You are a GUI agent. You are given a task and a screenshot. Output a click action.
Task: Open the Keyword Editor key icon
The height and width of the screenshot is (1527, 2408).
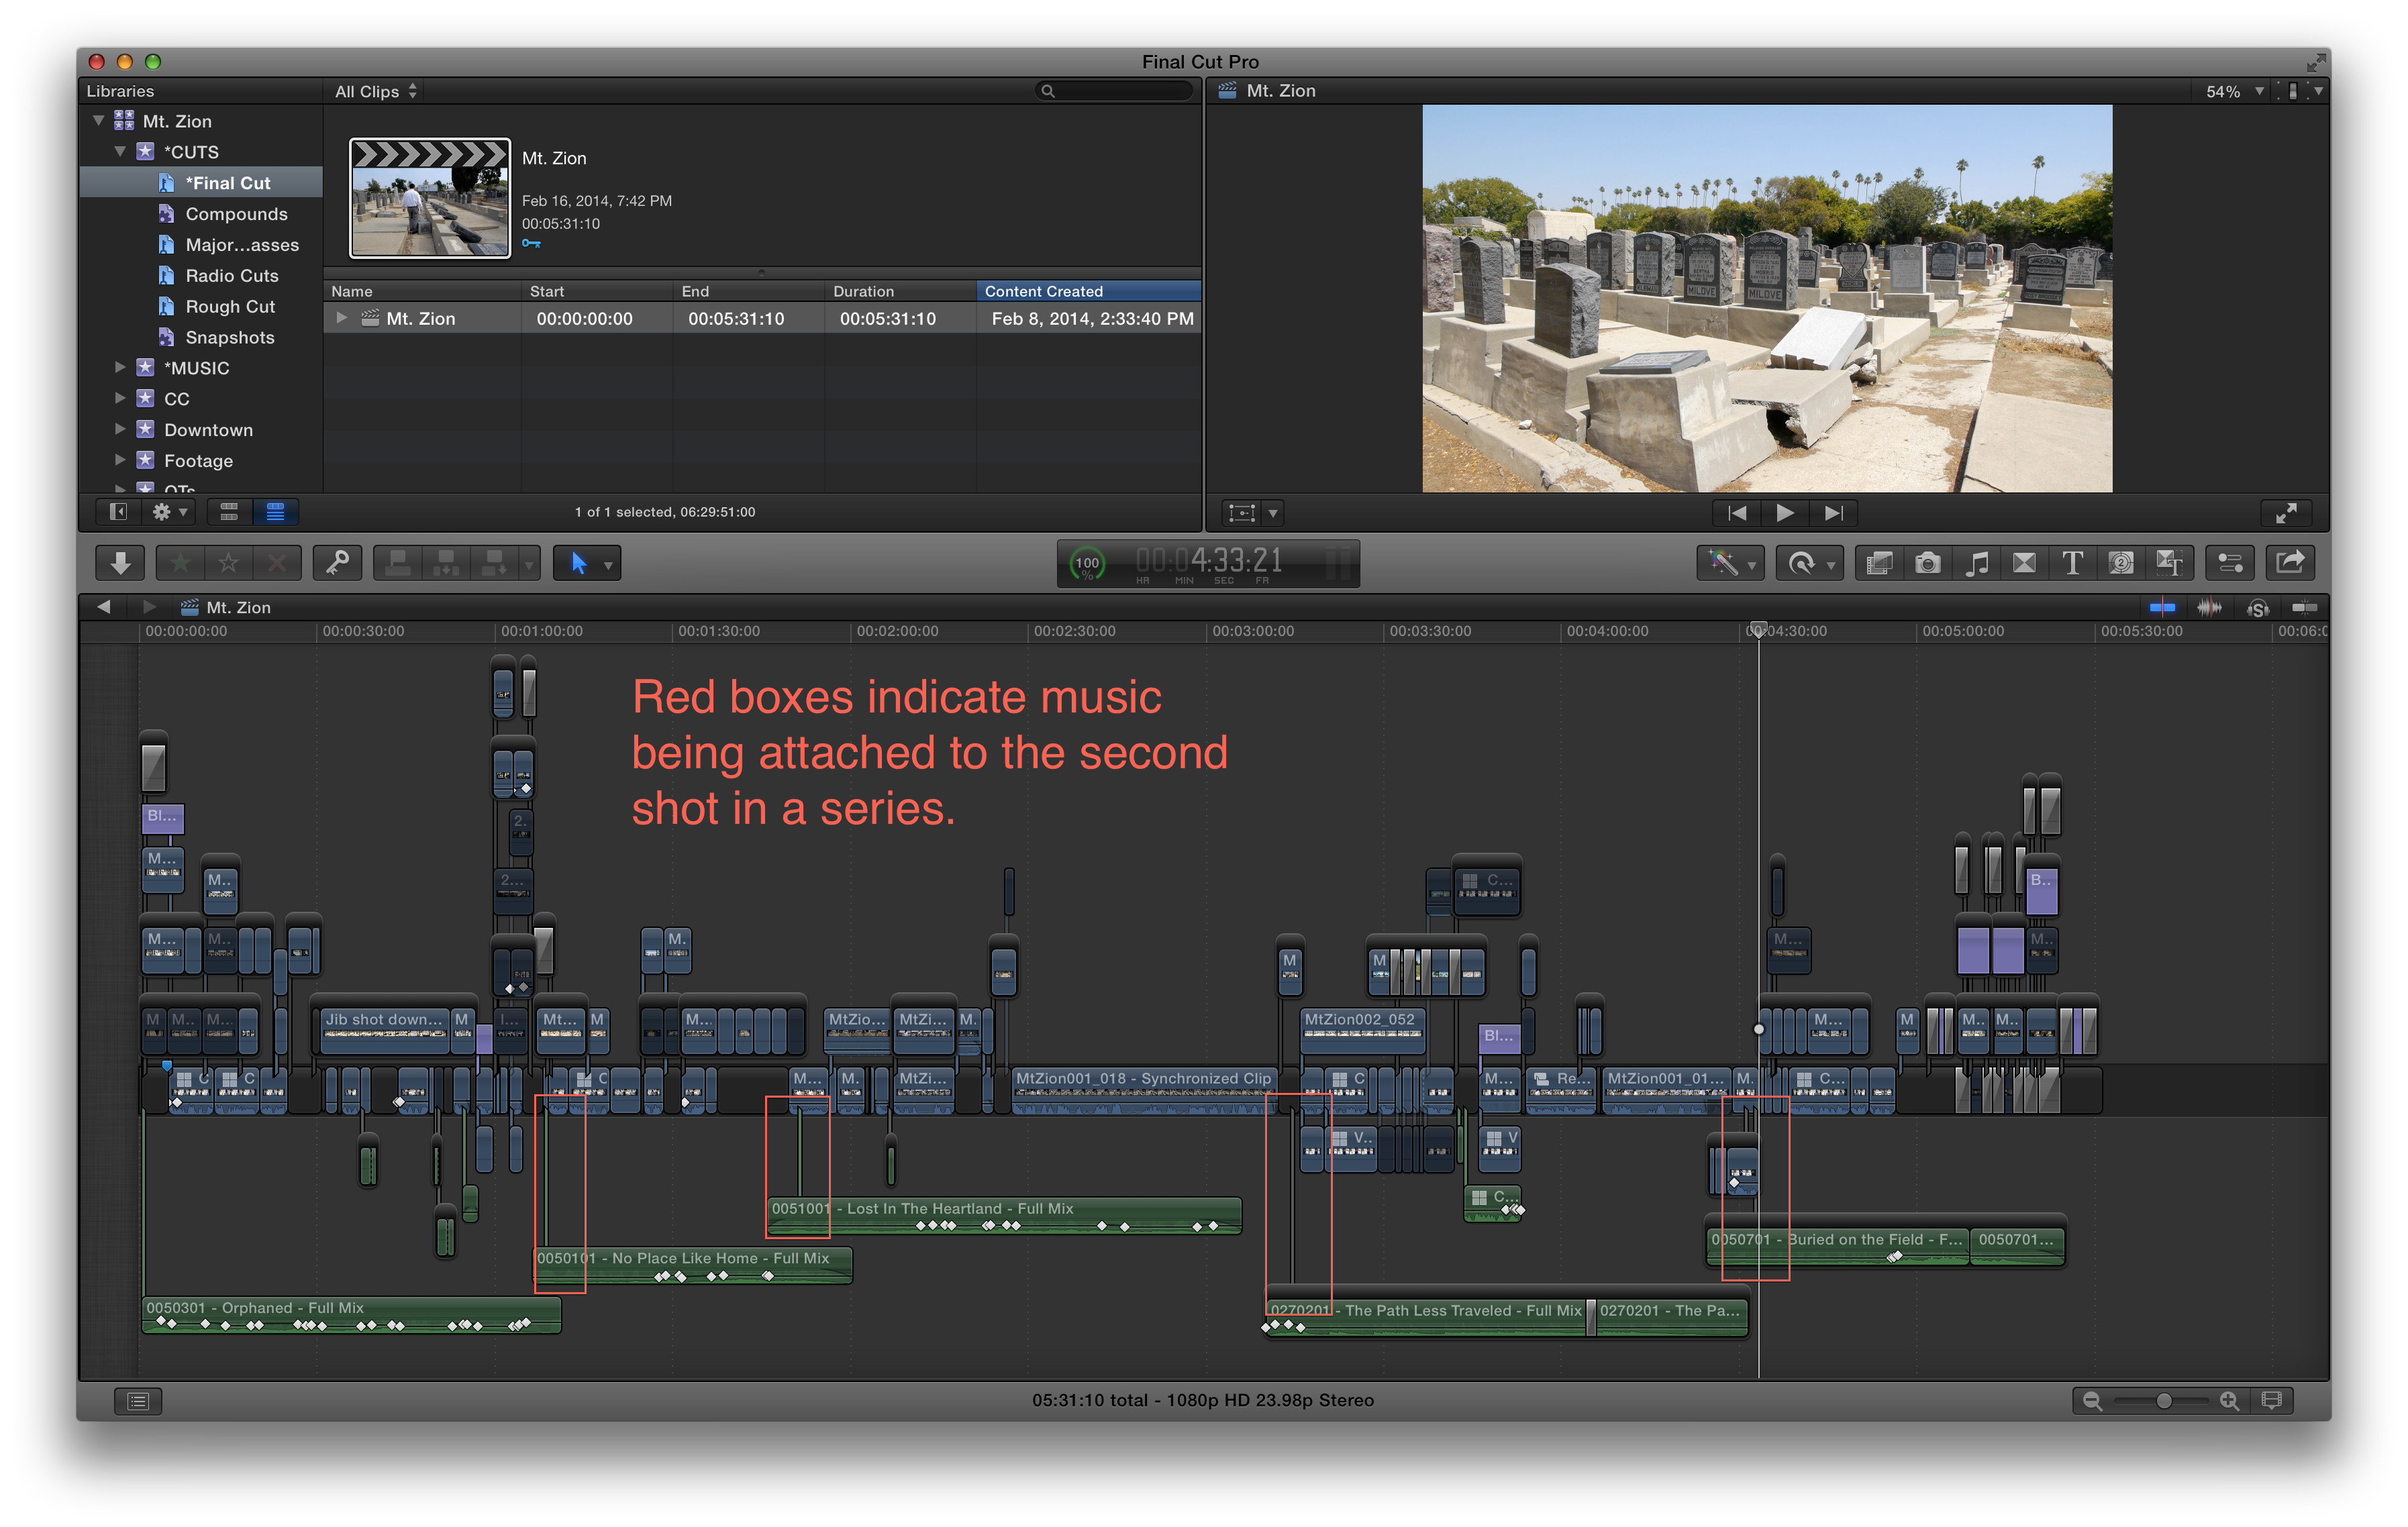click(337, 563)
